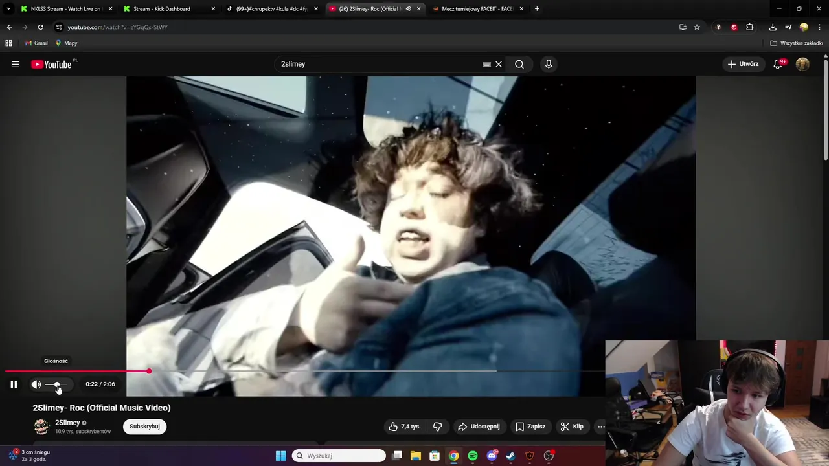Start voice search with the microphone icon
Viewport: 829px width, 466px height.
(x=549, y=64)
